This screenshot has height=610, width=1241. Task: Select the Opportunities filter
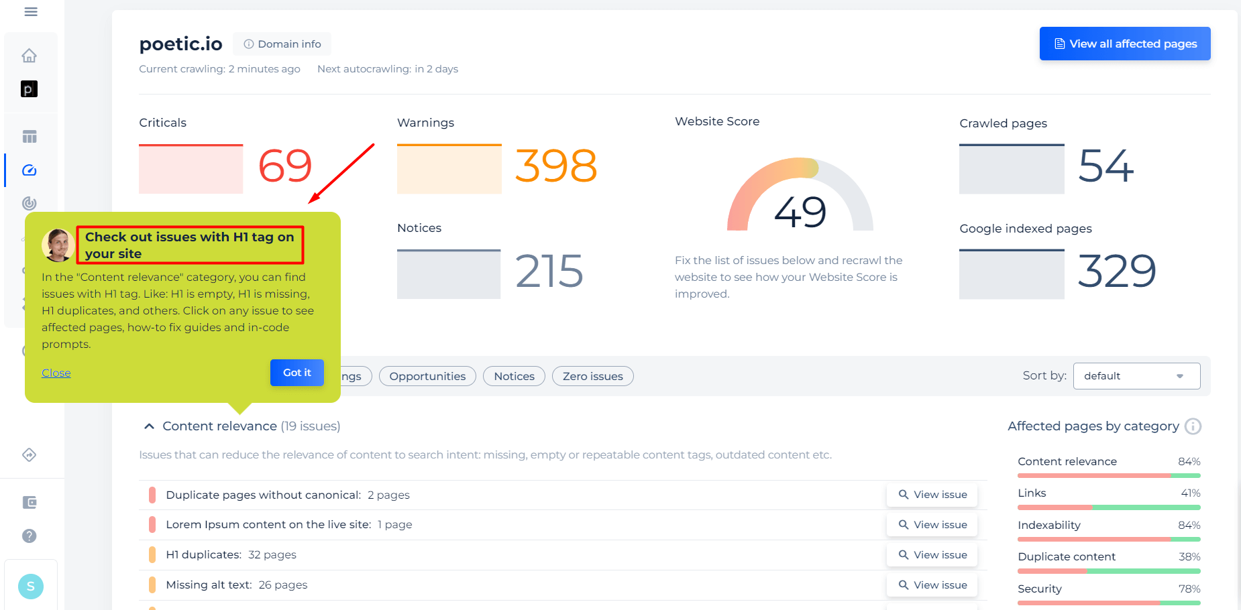[x=427, y=376]
